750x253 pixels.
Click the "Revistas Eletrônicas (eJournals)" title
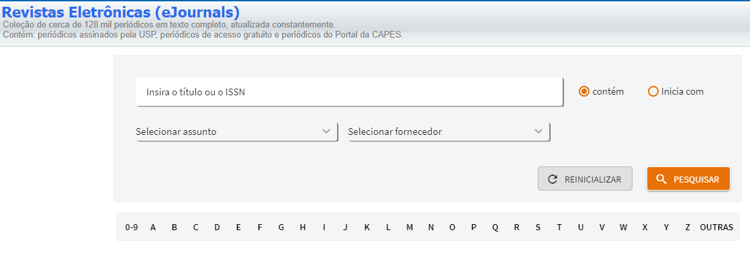[121, 12]
